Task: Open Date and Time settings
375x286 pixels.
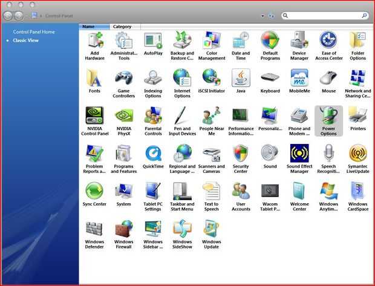Action: point(241,47)
